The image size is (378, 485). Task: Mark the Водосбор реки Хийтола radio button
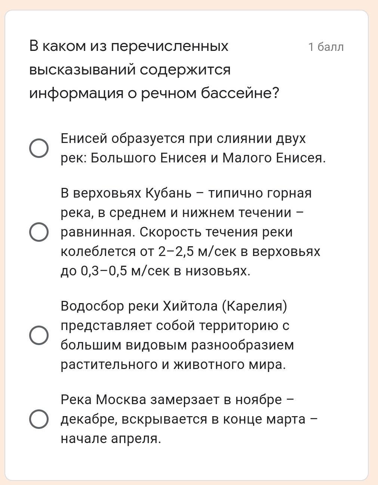(39, 335)
